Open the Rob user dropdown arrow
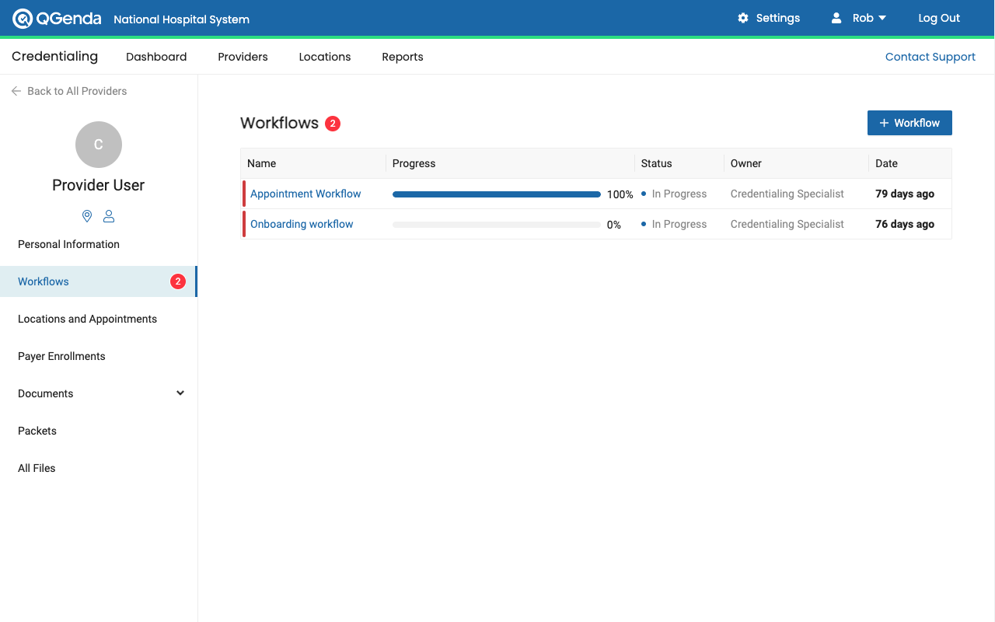Screen dimensions: 995x622 coord(882,18)
